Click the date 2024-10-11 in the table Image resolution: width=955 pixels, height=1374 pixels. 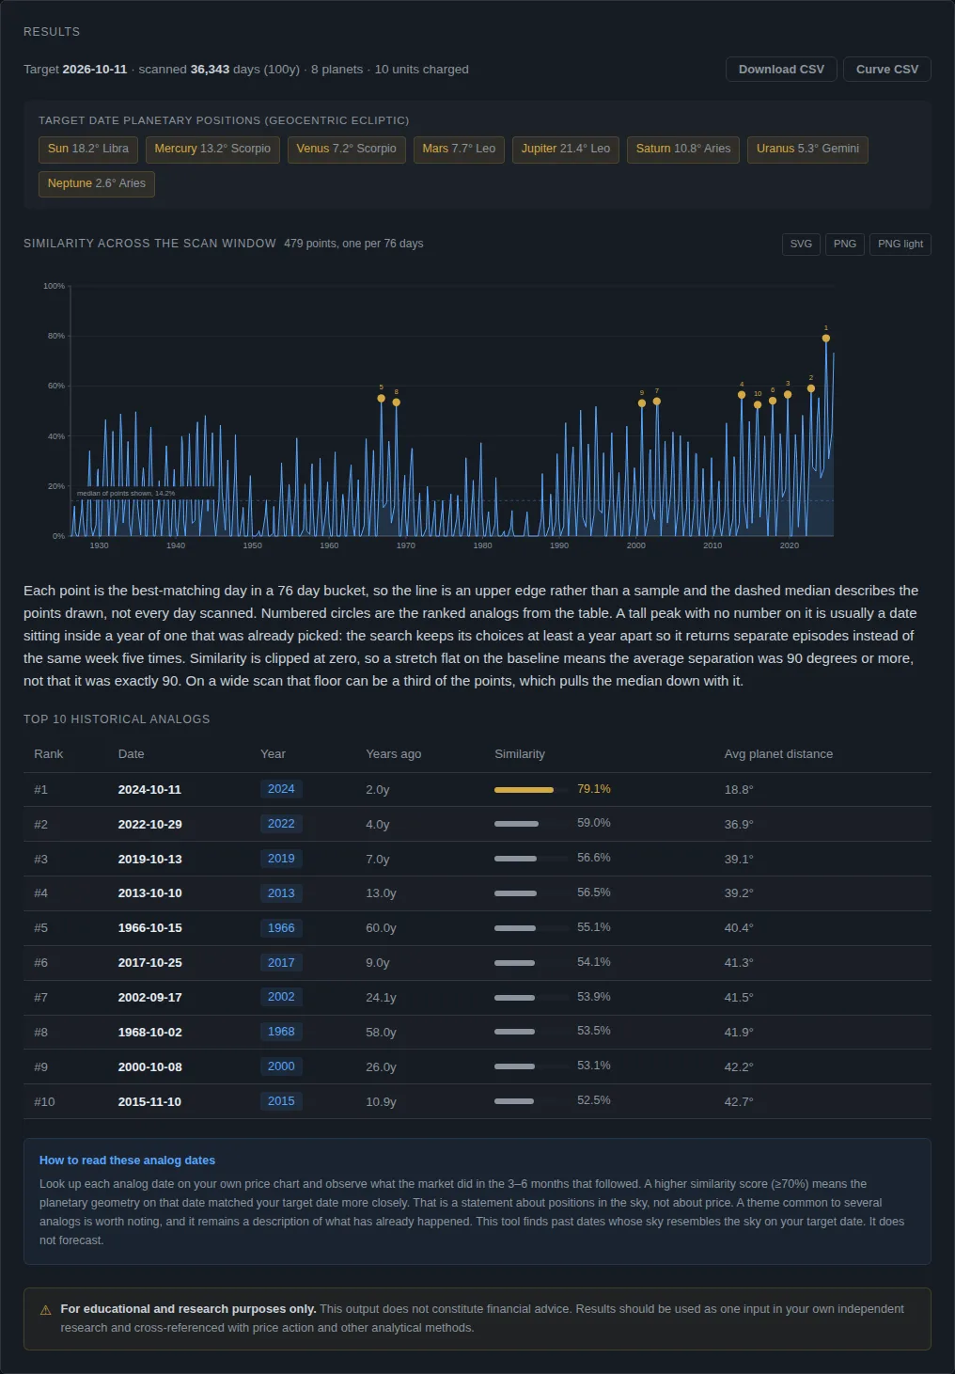[149, 790]
